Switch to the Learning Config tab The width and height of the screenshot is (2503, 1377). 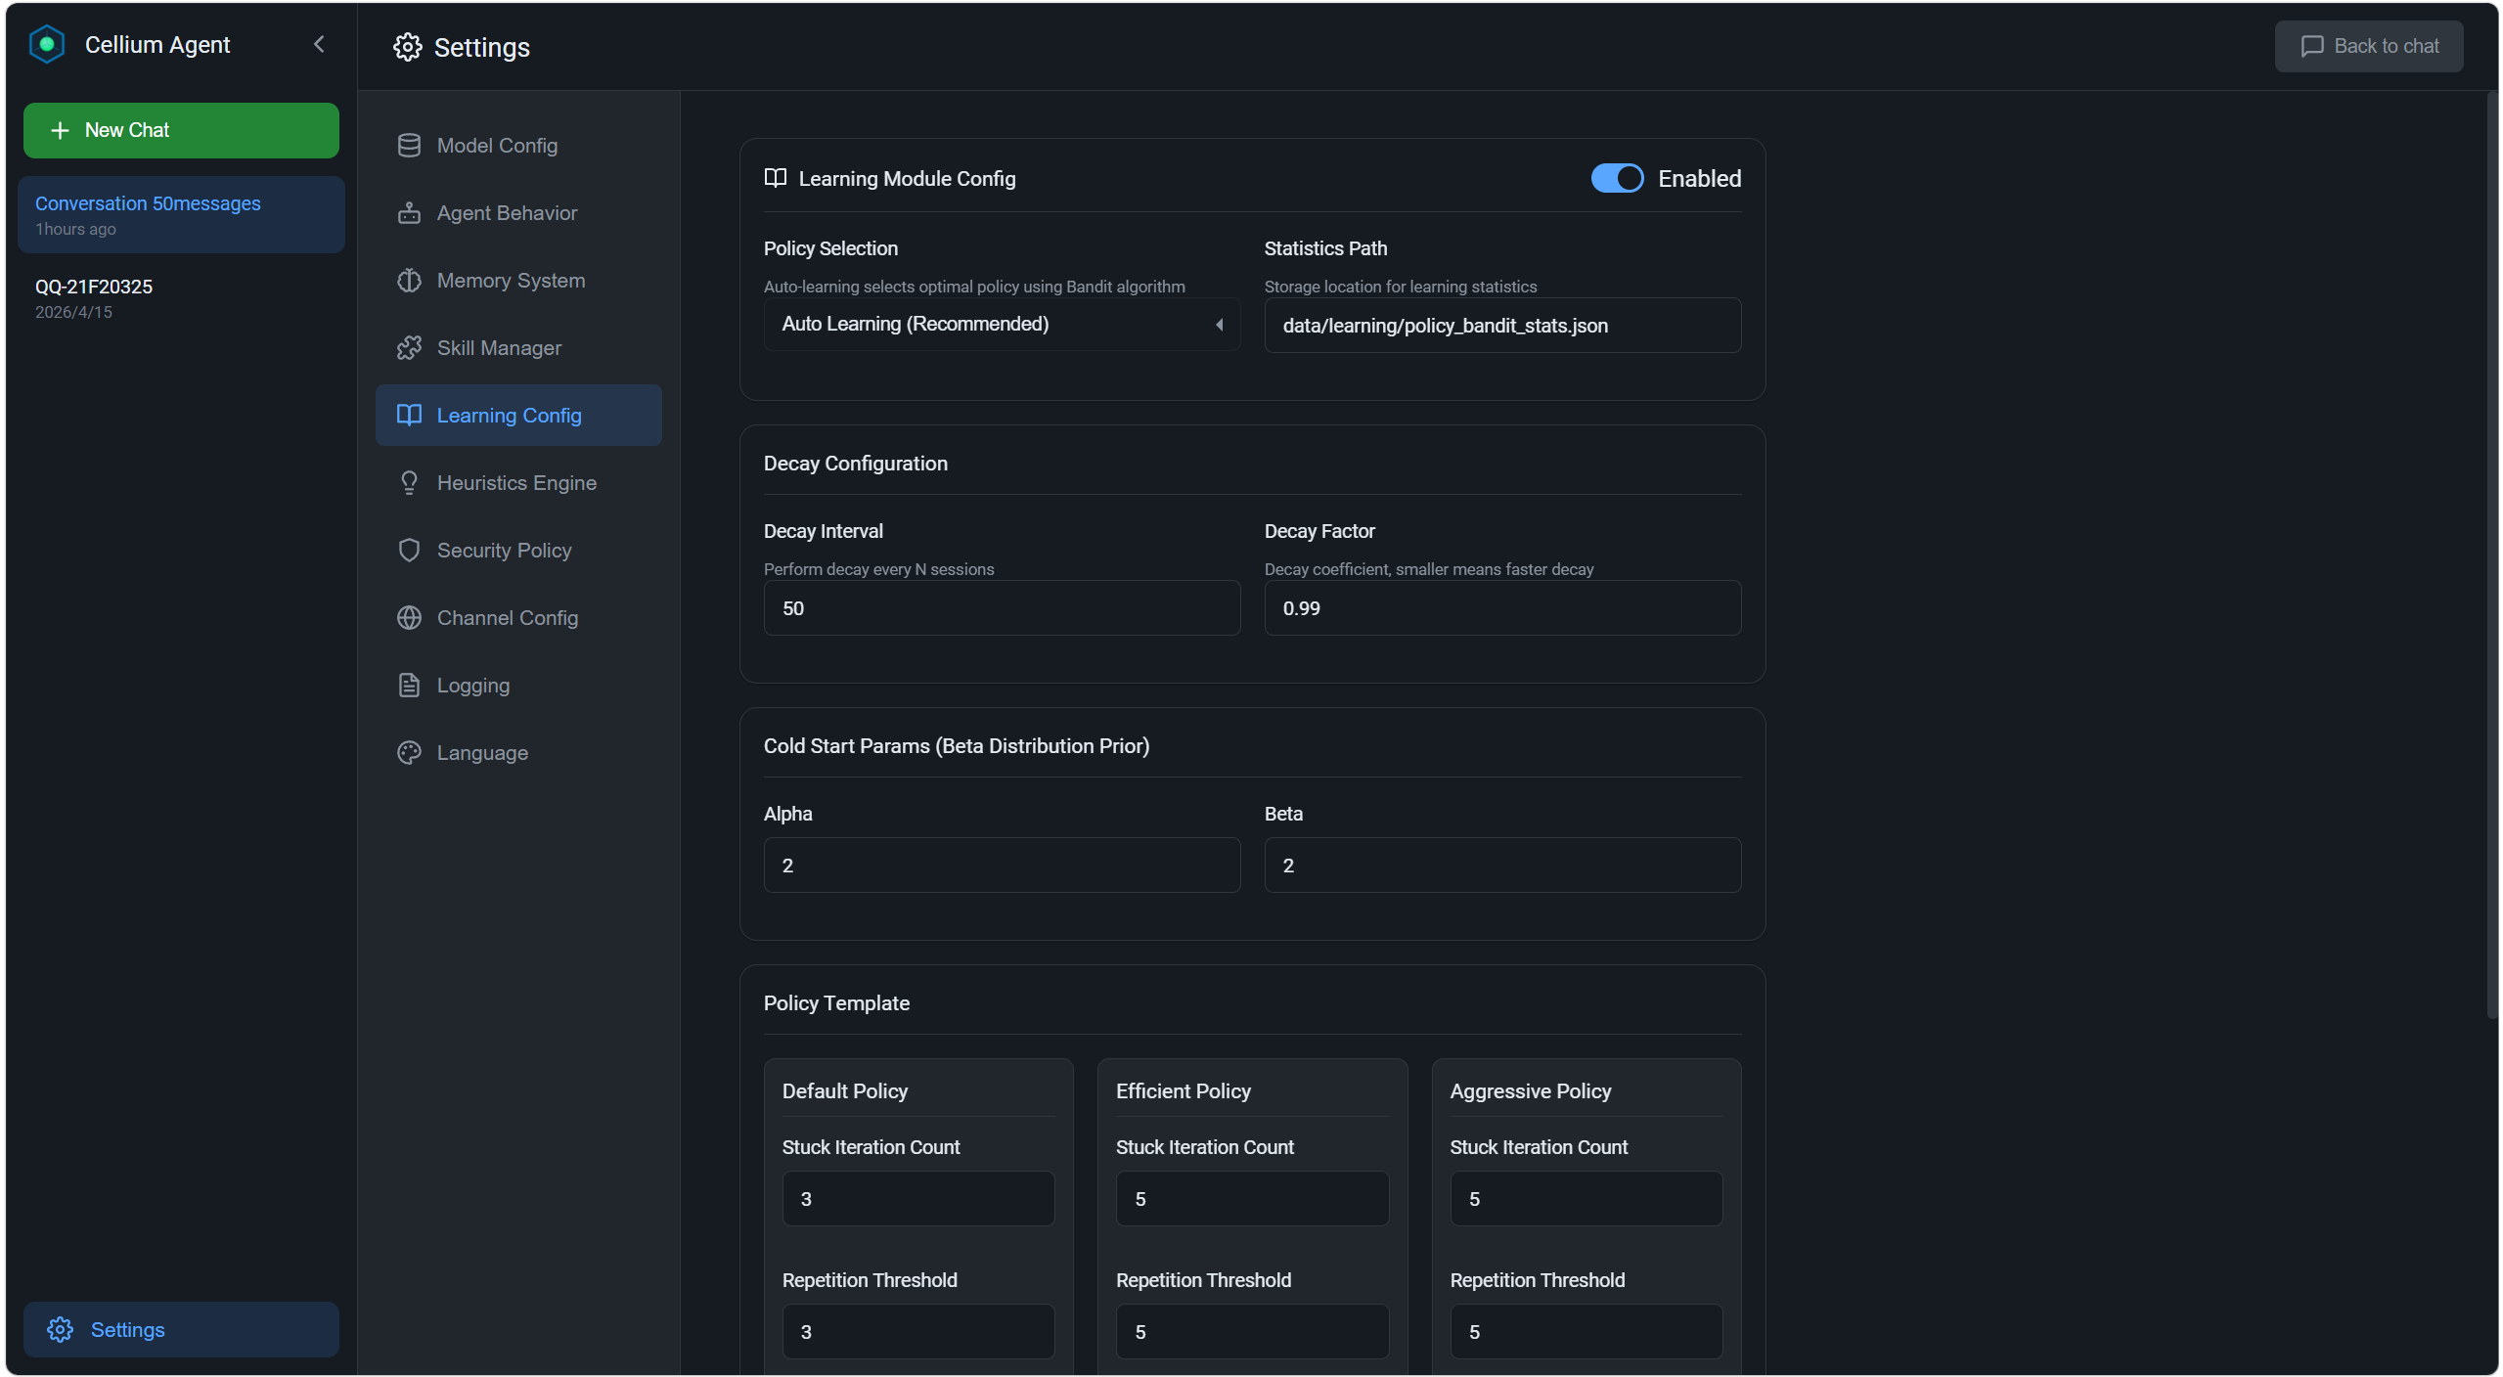(509, 416)
